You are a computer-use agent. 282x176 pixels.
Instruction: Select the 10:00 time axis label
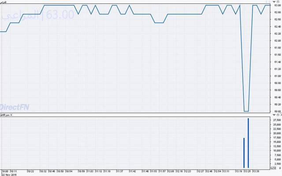tap(5, 172)
